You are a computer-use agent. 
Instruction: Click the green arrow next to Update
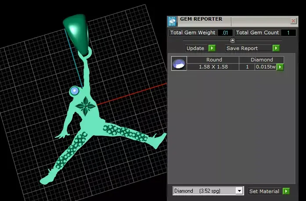(x=212, y=48)
